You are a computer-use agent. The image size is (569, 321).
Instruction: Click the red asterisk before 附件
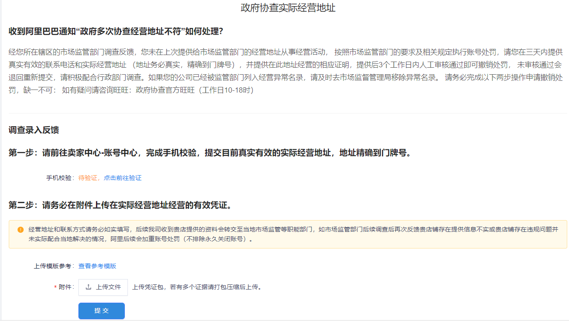point(55,287)
